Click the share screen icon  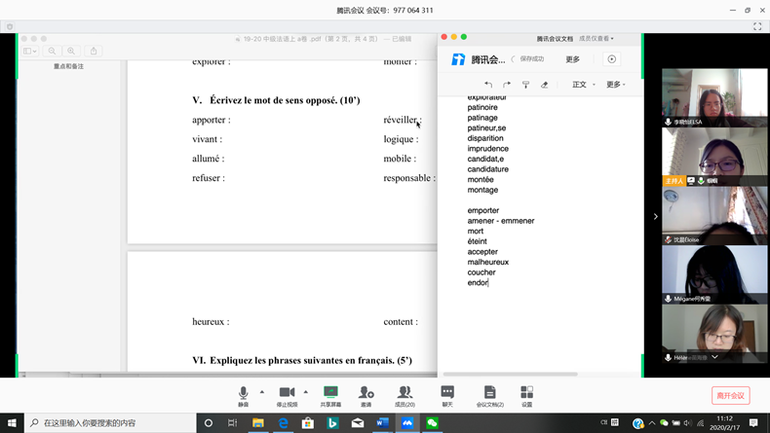pos(330,395)
